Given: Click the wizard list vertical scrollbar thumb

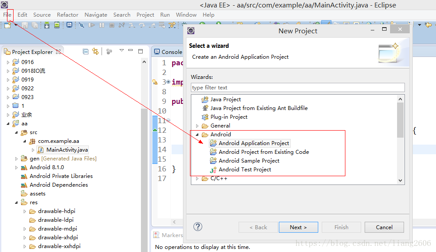Looking at the screenshot, I should coord(400,120).
